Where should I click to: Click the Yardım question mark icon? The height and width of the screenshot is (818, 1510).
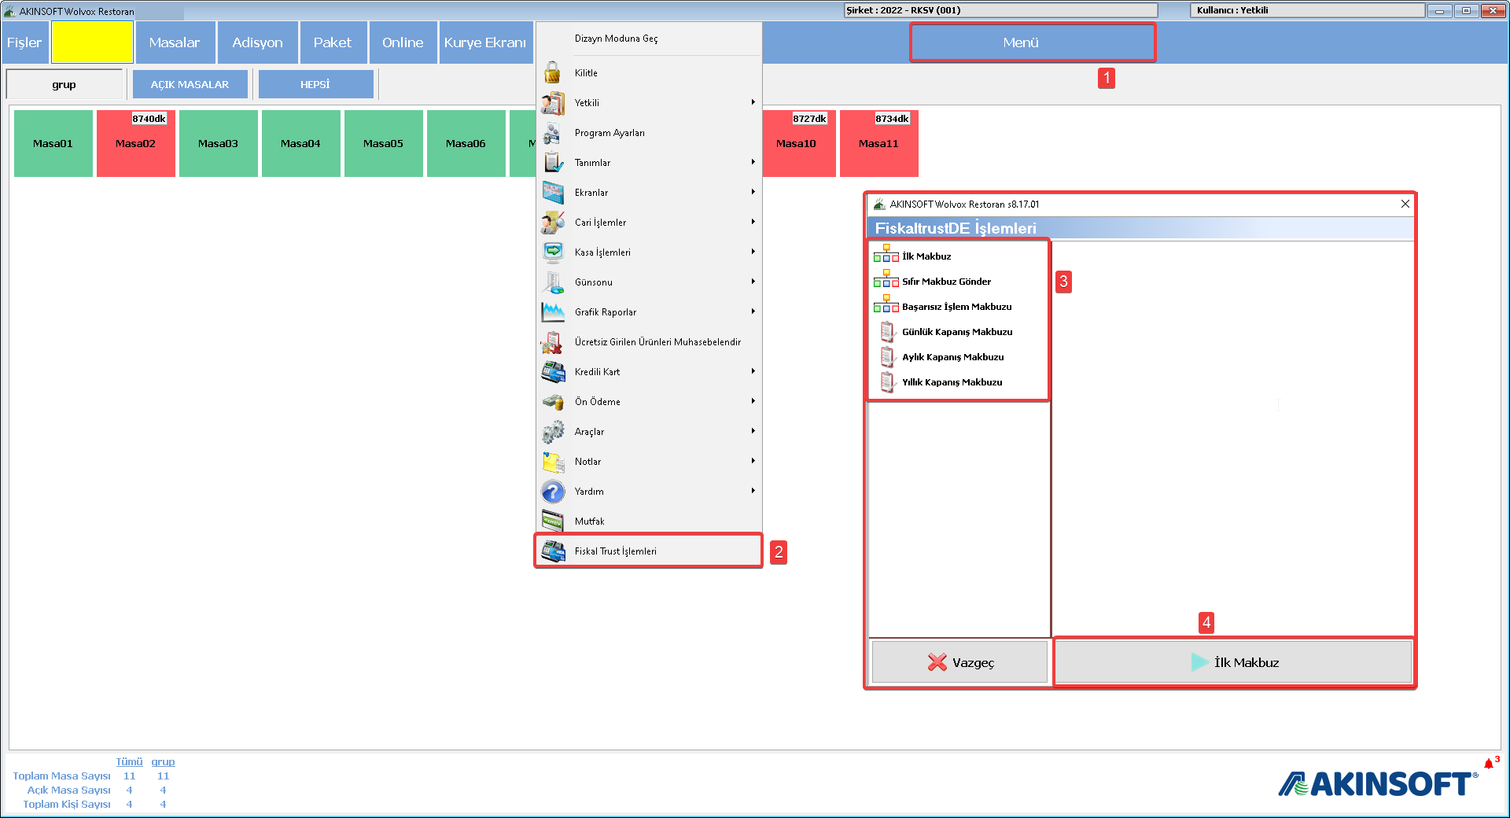tap(553, 492)
